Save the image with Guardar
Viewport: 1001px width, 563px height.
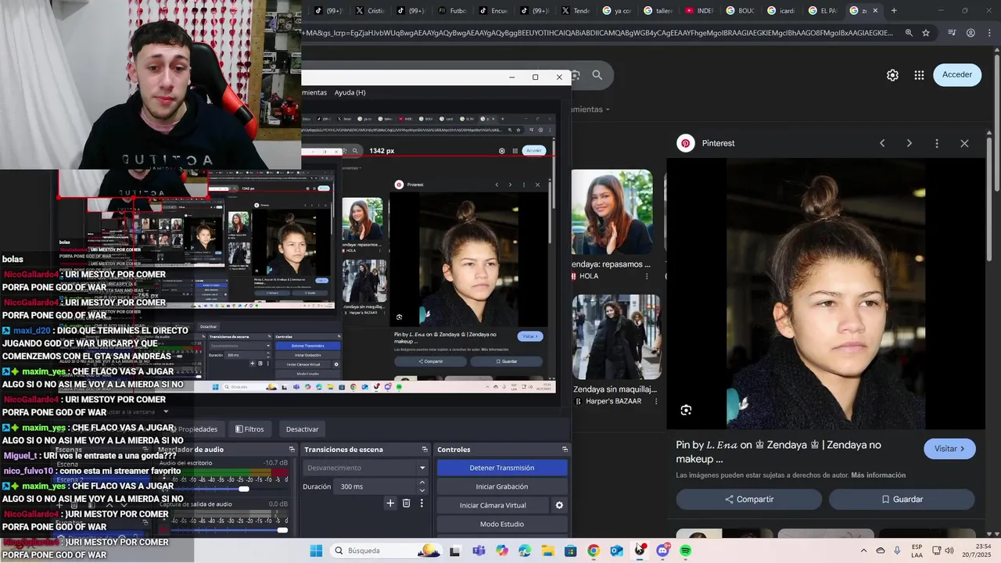(902, 499)
